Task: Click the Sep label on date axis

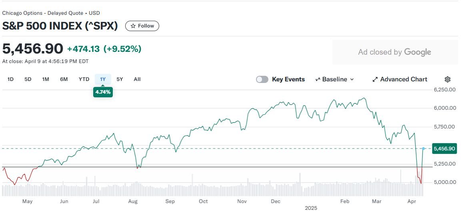Action: point(170,201)
